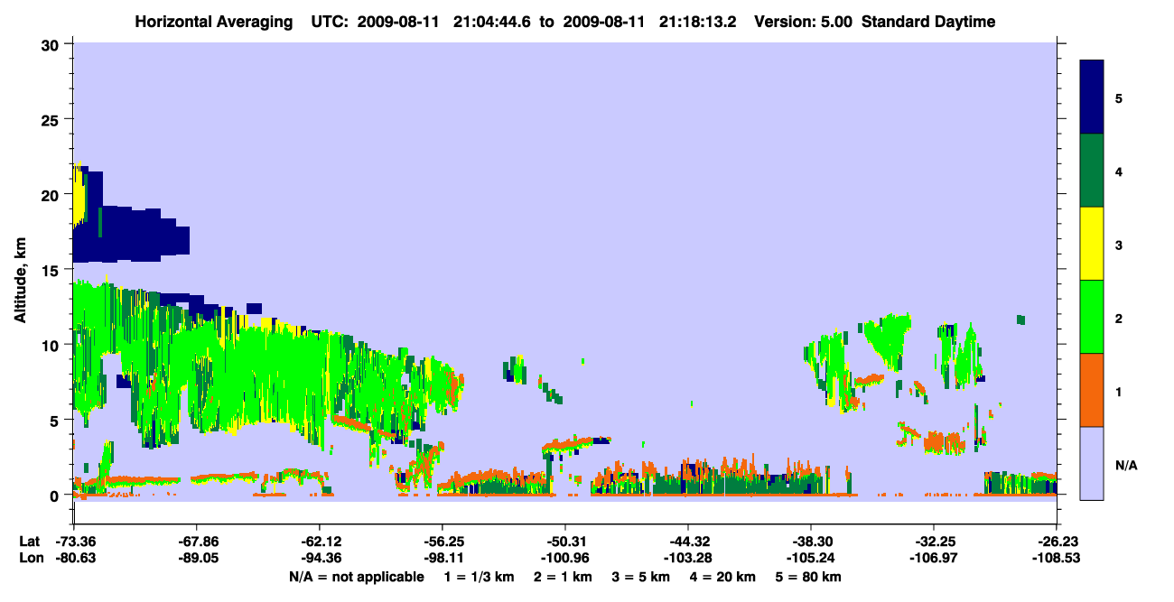Click the 'N/A = not applicable' legend text
The height and width of the screenshot is (602, 1174).
point(356,577)
